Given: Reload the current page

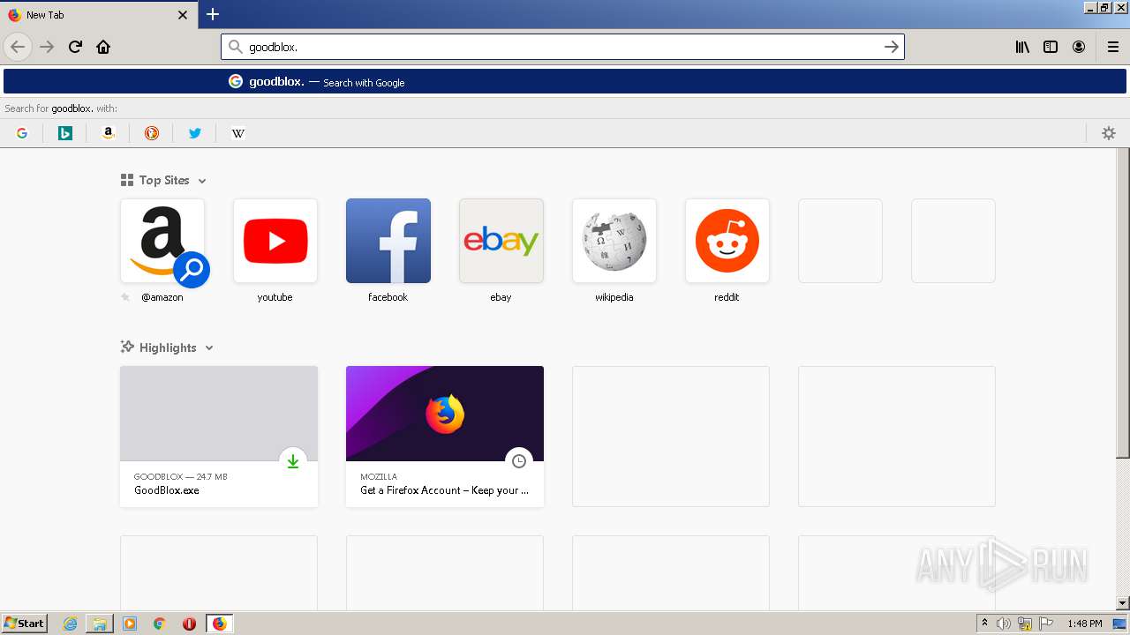Looking at the screenshot, I should [75, 47].
